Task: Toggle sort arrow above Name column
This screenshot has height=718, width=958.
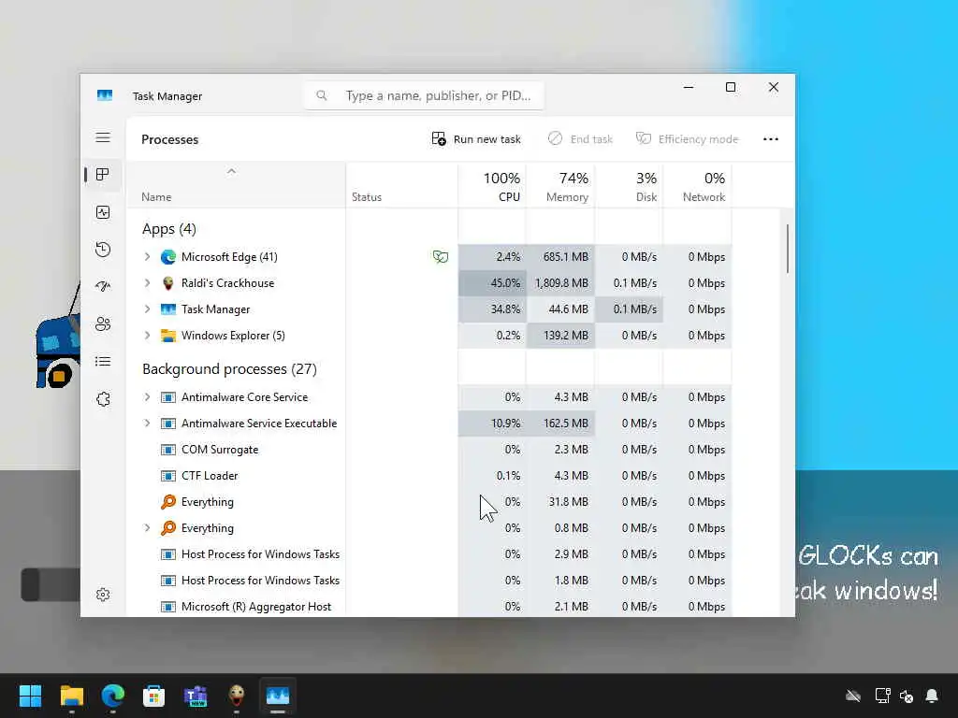Action: click(x=231, y=172)
